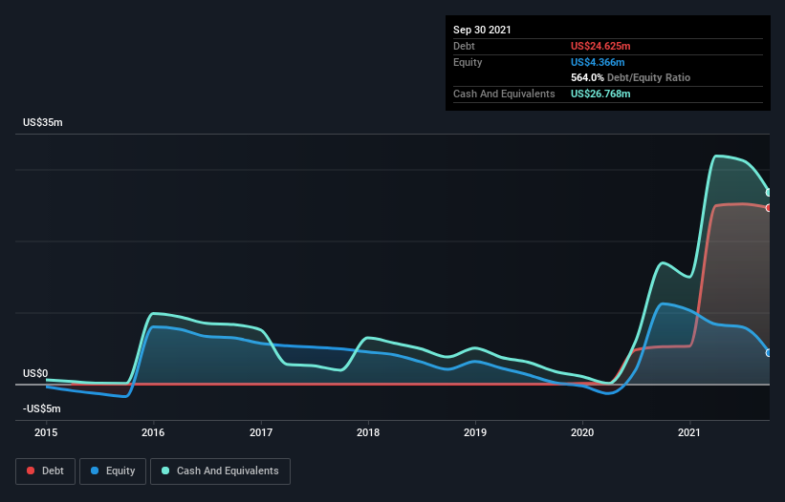Click the Equity row label in tooltip

point(468,62)
